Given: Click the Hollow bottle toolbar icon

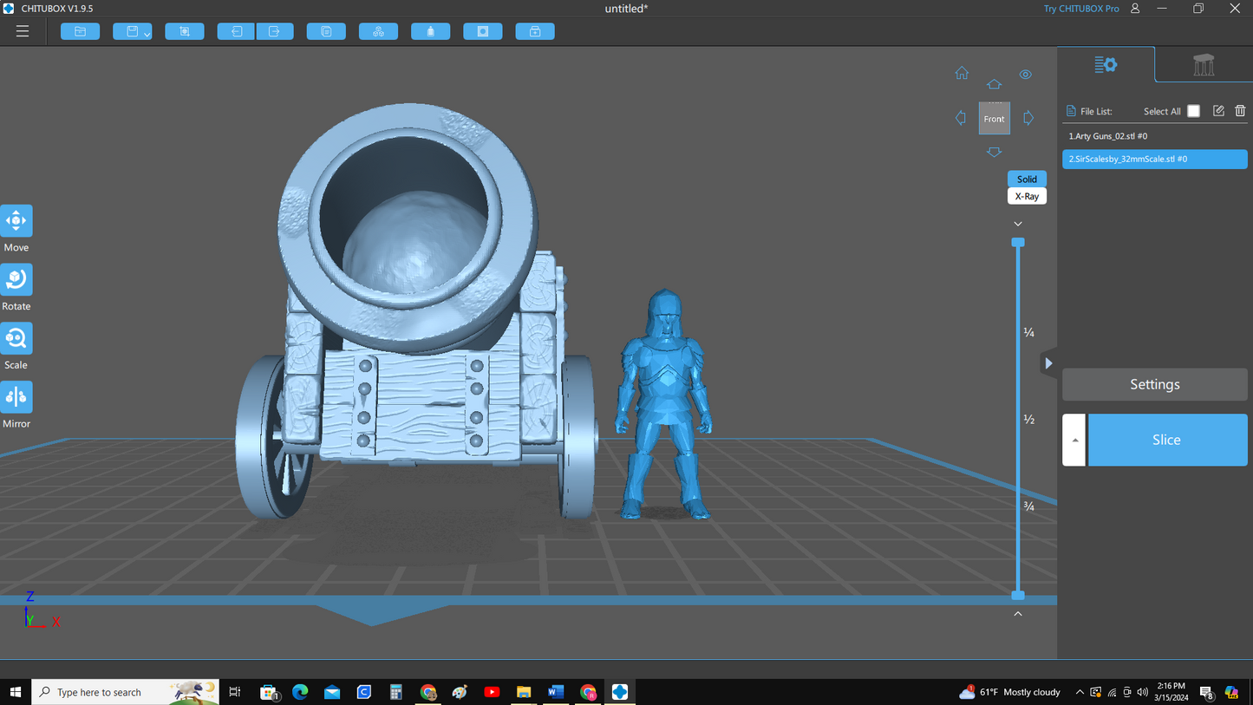Looking at the screenshot, I should click(x=430, y=31).
